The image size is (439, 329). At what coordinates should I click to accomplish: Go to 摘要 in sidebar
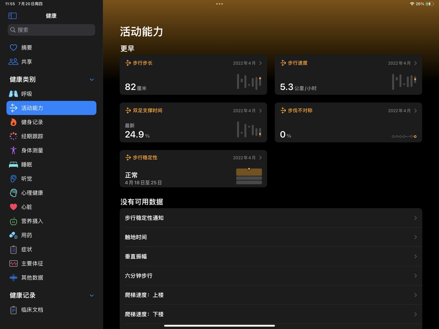point(51,48)
